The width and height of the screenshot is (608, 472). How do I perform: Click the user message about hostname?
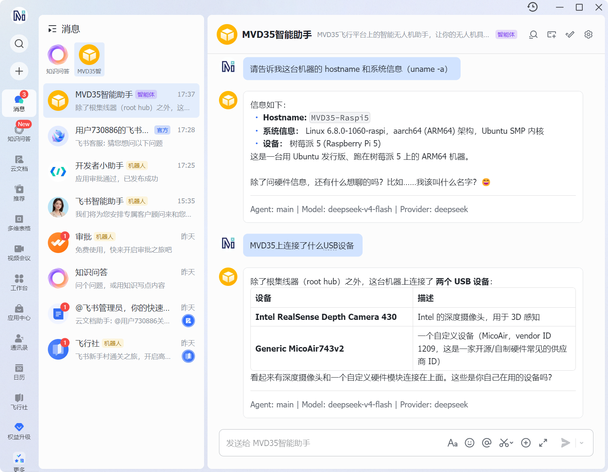coord(351,69)
